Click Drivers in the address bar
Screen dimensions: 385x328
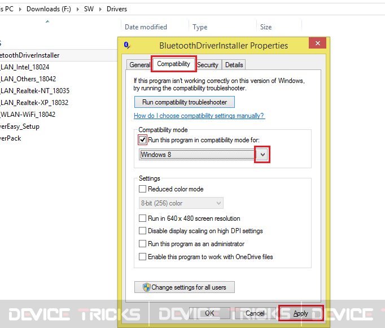click(x=117, y=9)
